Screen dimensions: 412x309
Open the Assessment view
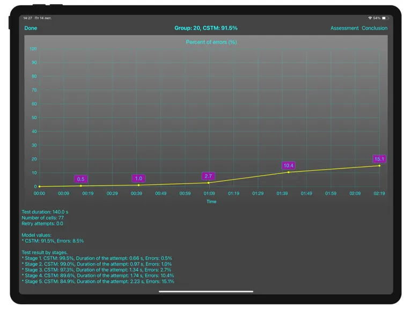pos(344,28)
